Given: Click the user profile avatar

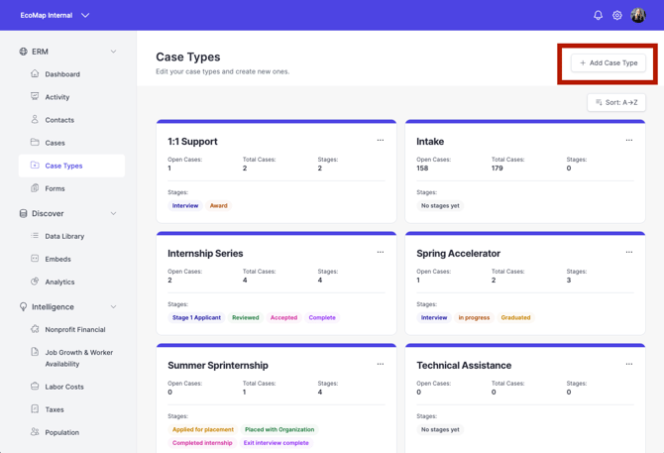Looking at the screenshot, I should (638, 15).
